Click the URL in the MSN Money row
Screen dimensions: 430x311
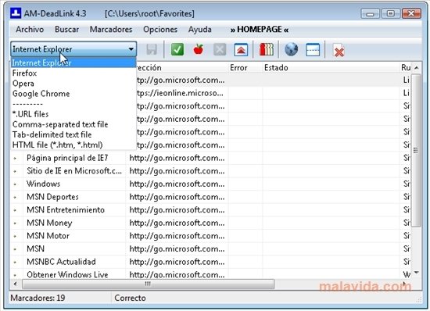coord(177,223)
